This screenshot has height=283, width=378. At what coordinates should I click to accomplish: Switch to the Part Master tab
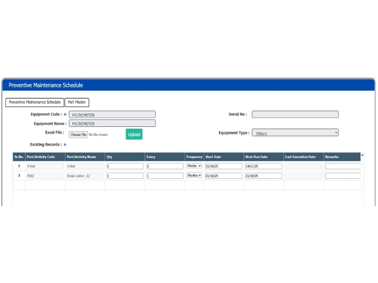[77, 102]
